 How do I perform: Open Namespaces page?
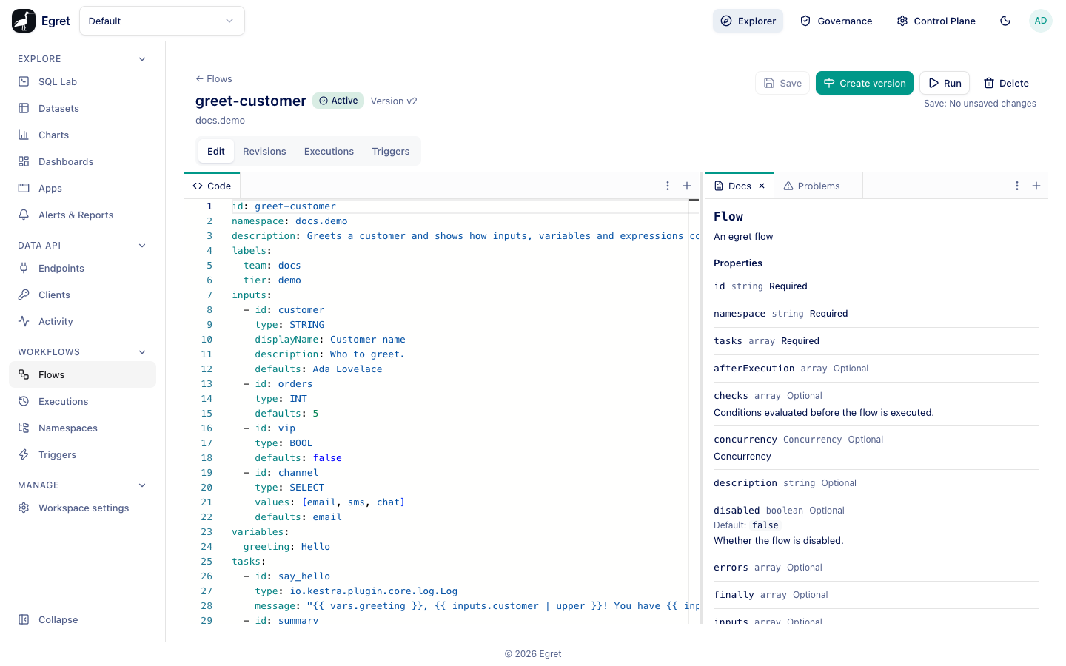[x=82, y=428]
